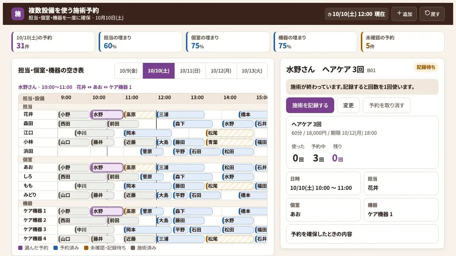This screenshot has width=456, height=256.
Task: Switch to the 10/9(金) date tab
Action: [x=129, y=71]
